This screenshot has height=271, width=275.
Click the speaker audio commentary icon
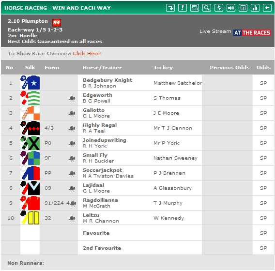point(231,8)
